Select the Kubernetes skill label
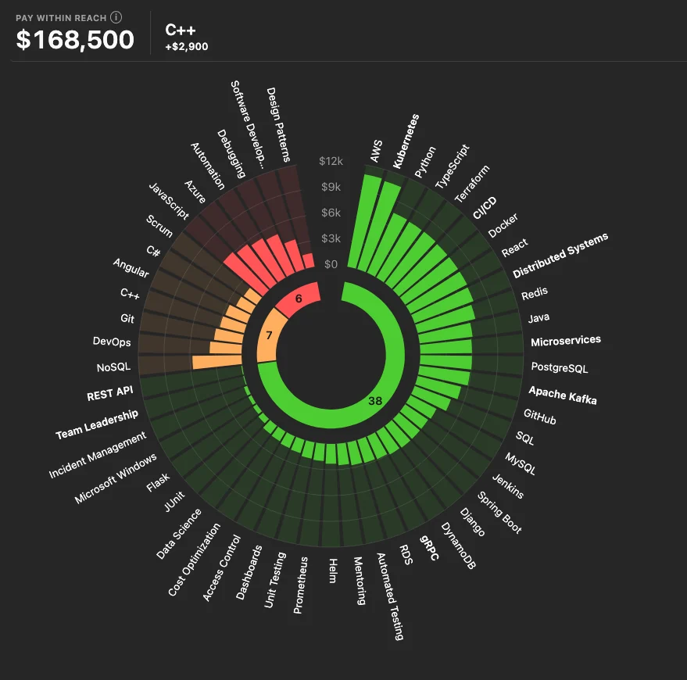 coord(406,141)
